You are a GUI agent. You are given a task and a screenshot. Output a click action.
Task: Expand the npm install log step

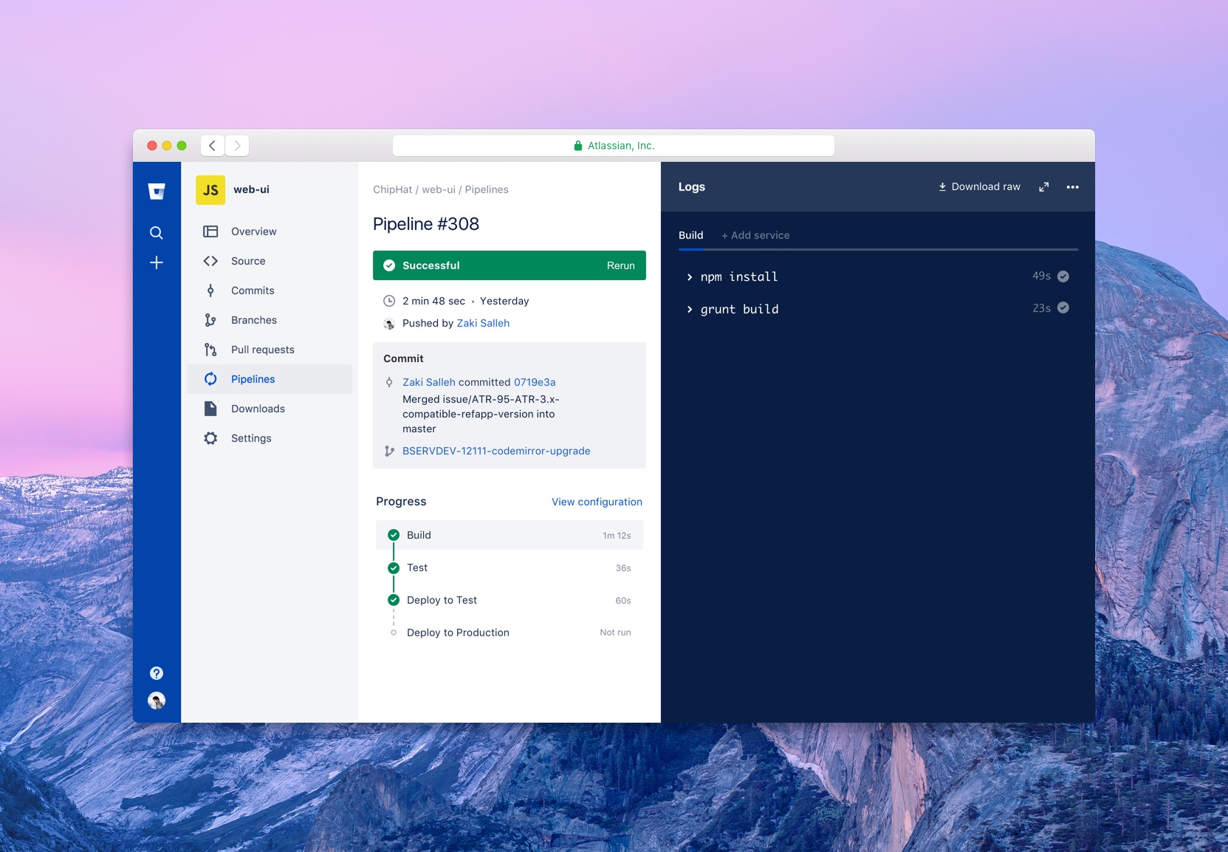[690, 277]
